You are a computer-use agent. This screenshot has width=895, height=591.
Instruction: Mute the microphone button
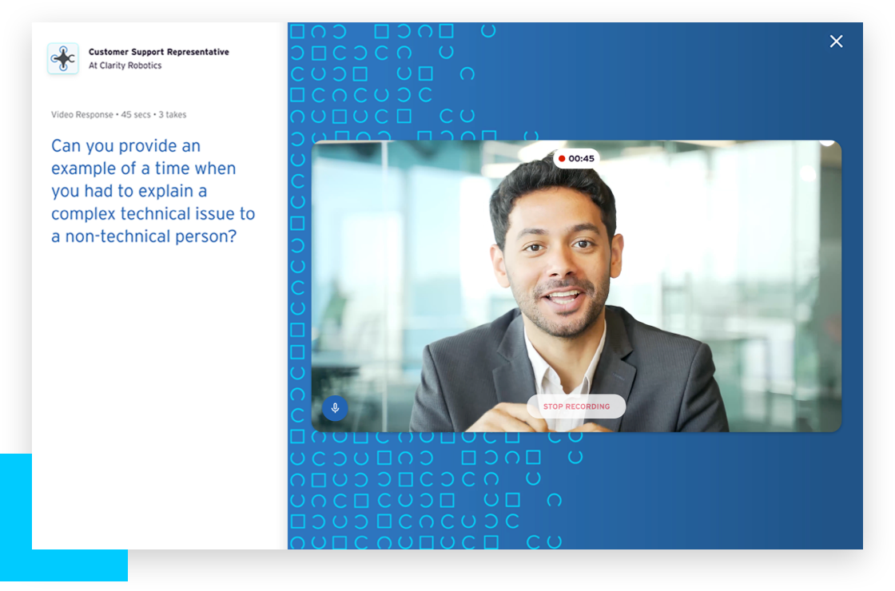(335, 407)
